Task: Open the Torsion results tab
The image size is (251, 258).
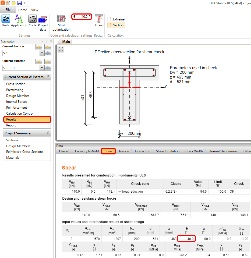Action: (124, 151)
